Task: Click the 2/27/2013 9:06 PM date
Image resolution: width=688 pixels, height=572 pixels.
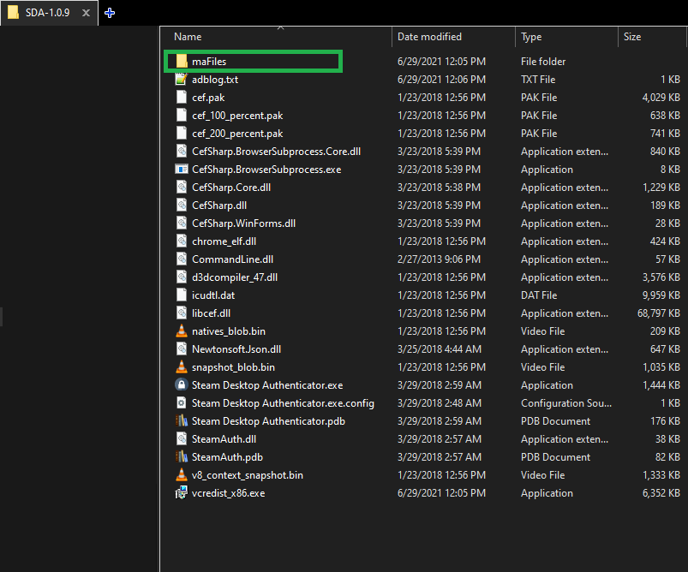Action: 439,259
